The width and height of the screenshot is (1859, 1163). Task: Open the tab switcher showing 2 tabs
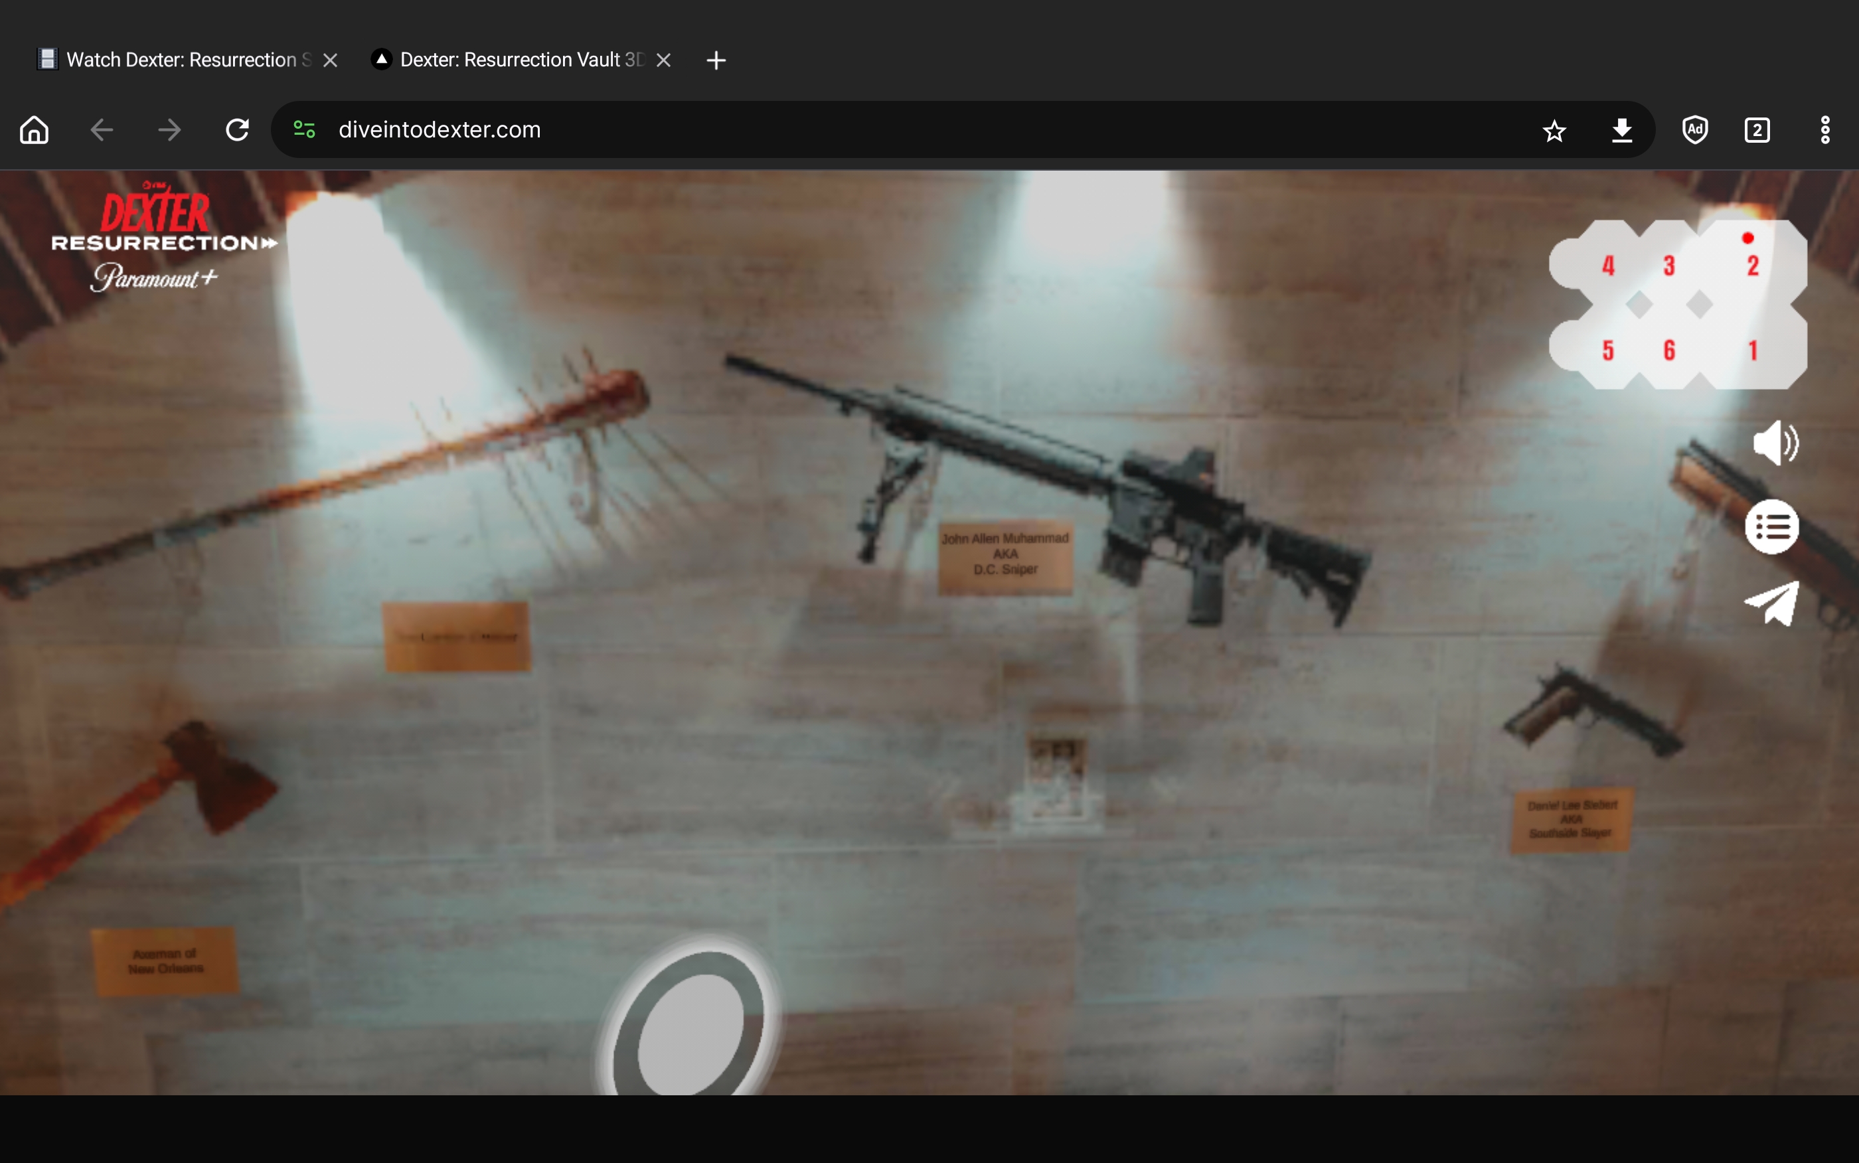(1757, 130)
